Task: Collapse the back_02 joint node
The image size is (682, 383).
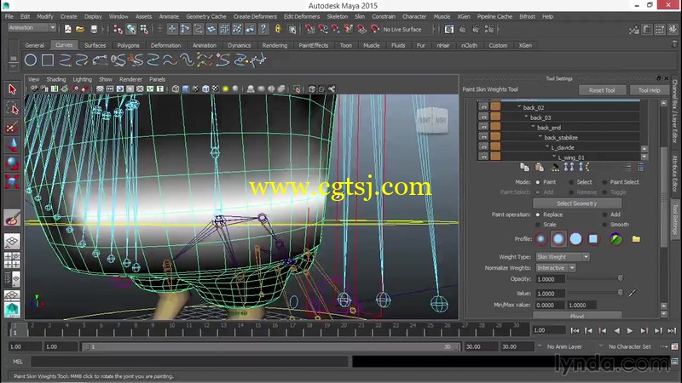Action: pyautogui.click(x=519, y=107)
